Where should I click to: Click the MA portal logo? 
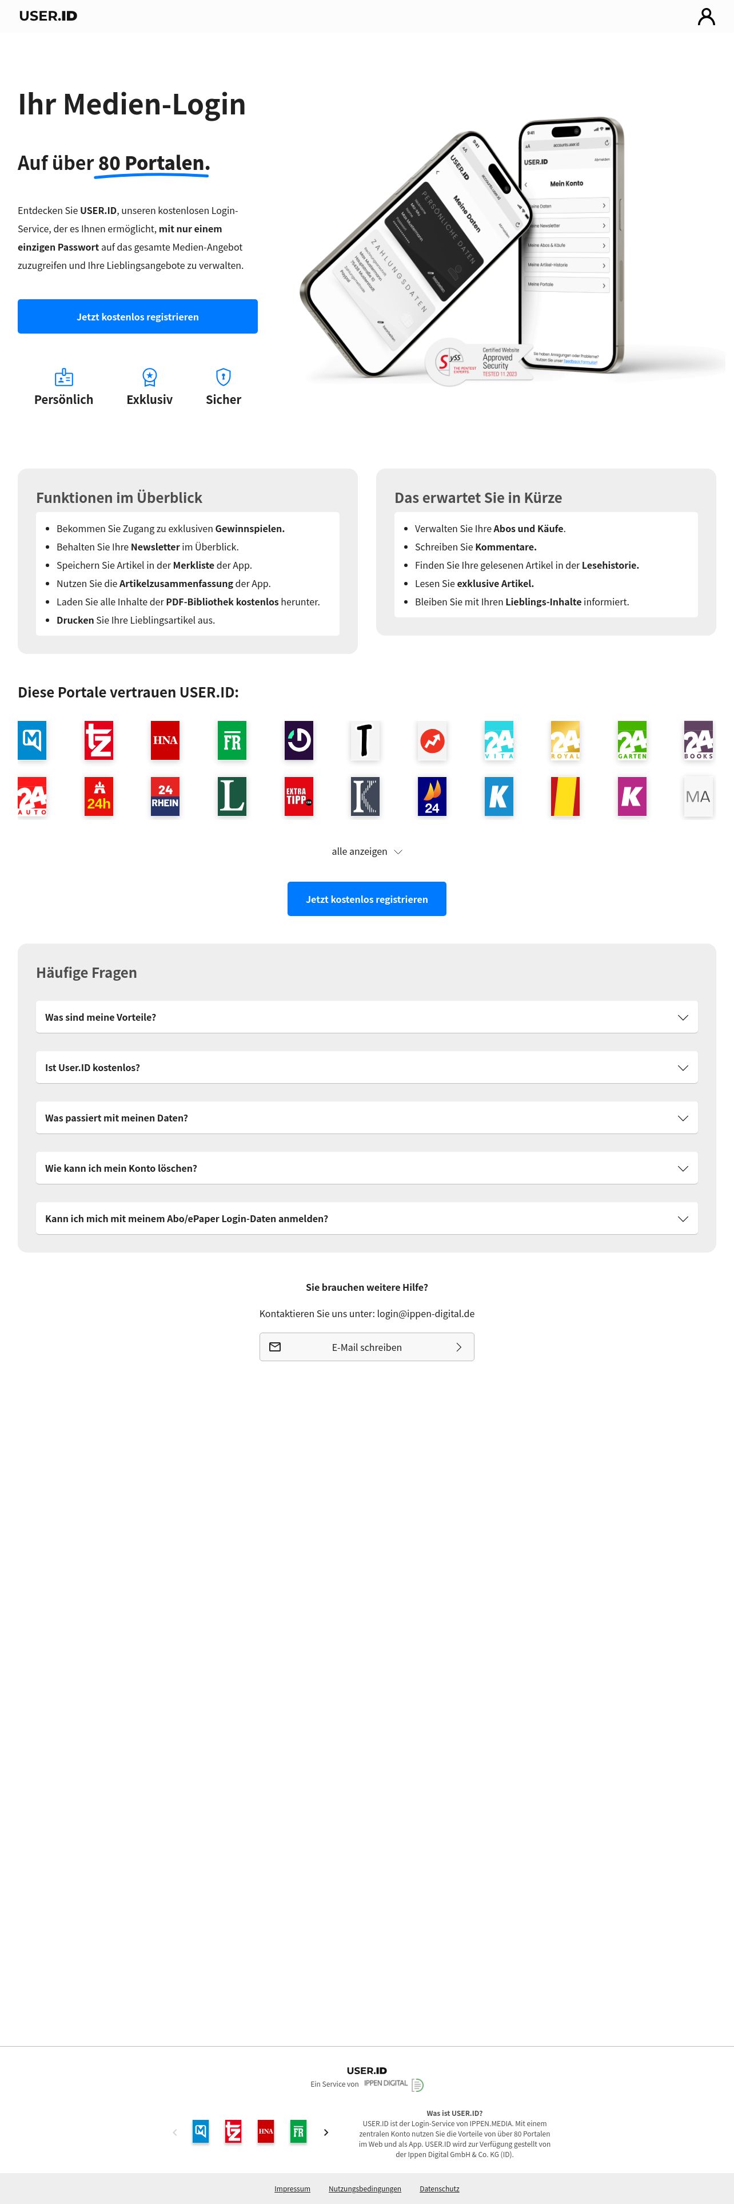coord(698,796)
